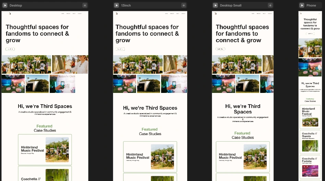Screen dimensions: 325x181
Task: Click hero button under headline in Desktop frame
Action: click(10, 49)
